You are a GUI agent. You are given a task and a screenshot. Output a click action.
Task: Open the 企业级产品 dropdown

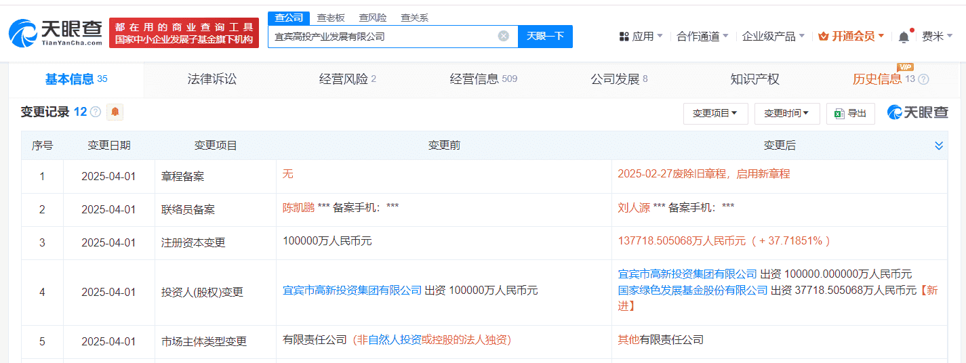(x=773, y=37)
